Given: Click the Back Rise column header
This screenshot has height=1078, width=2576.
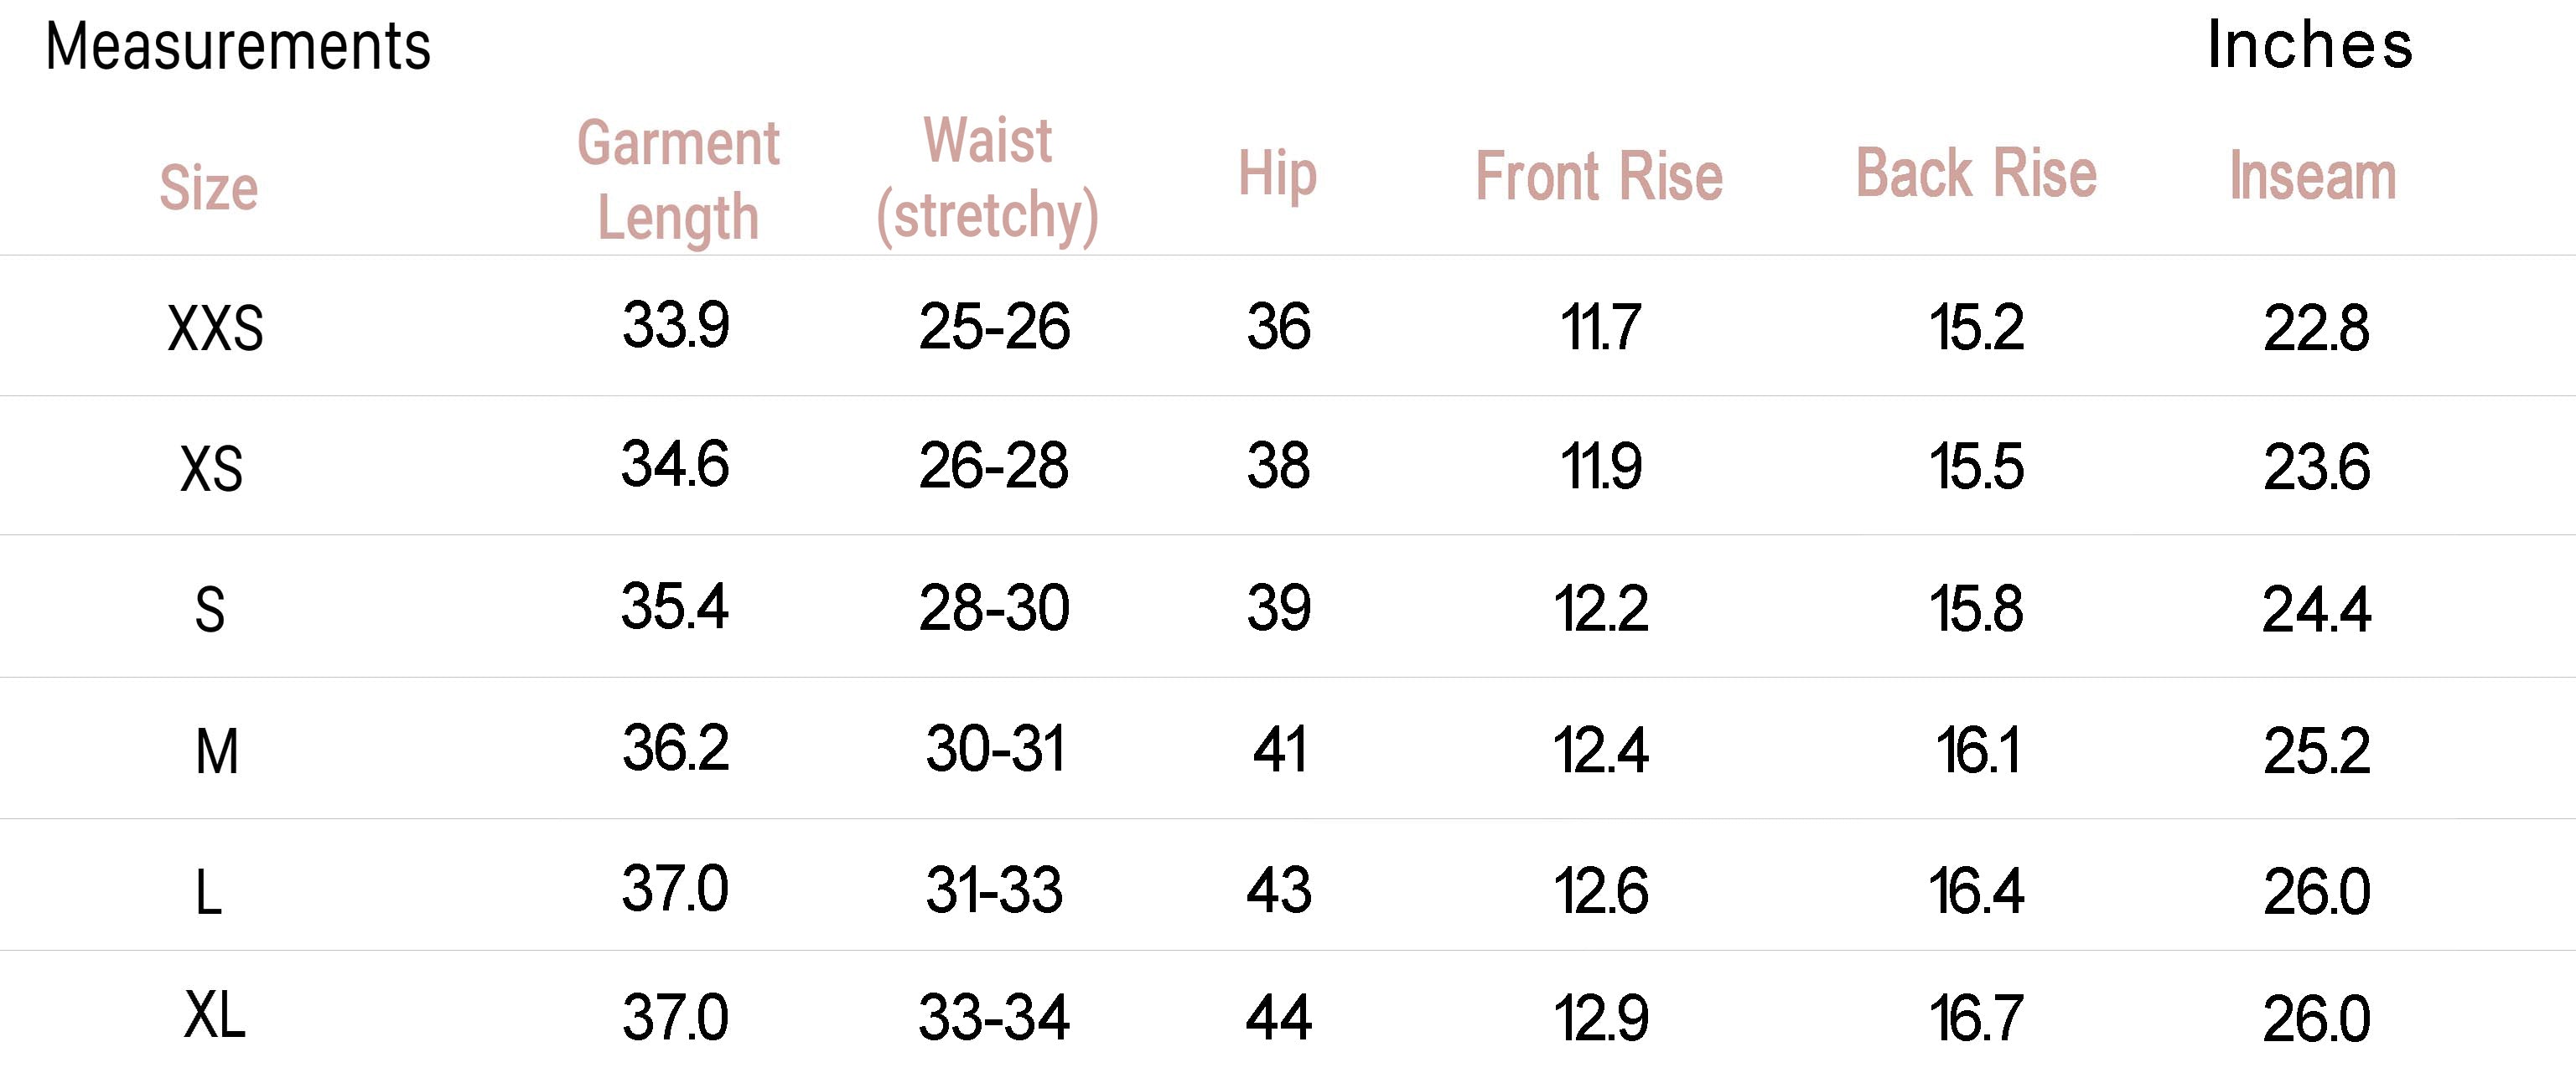Looking at the screenshot, I should pyautogui.click(x=1976, y=174).
